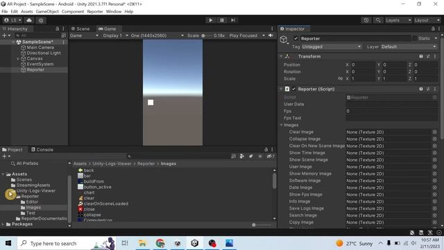The image size is (444, 250).
Task: Open the object picker for Clear Image
Action: 435,132
